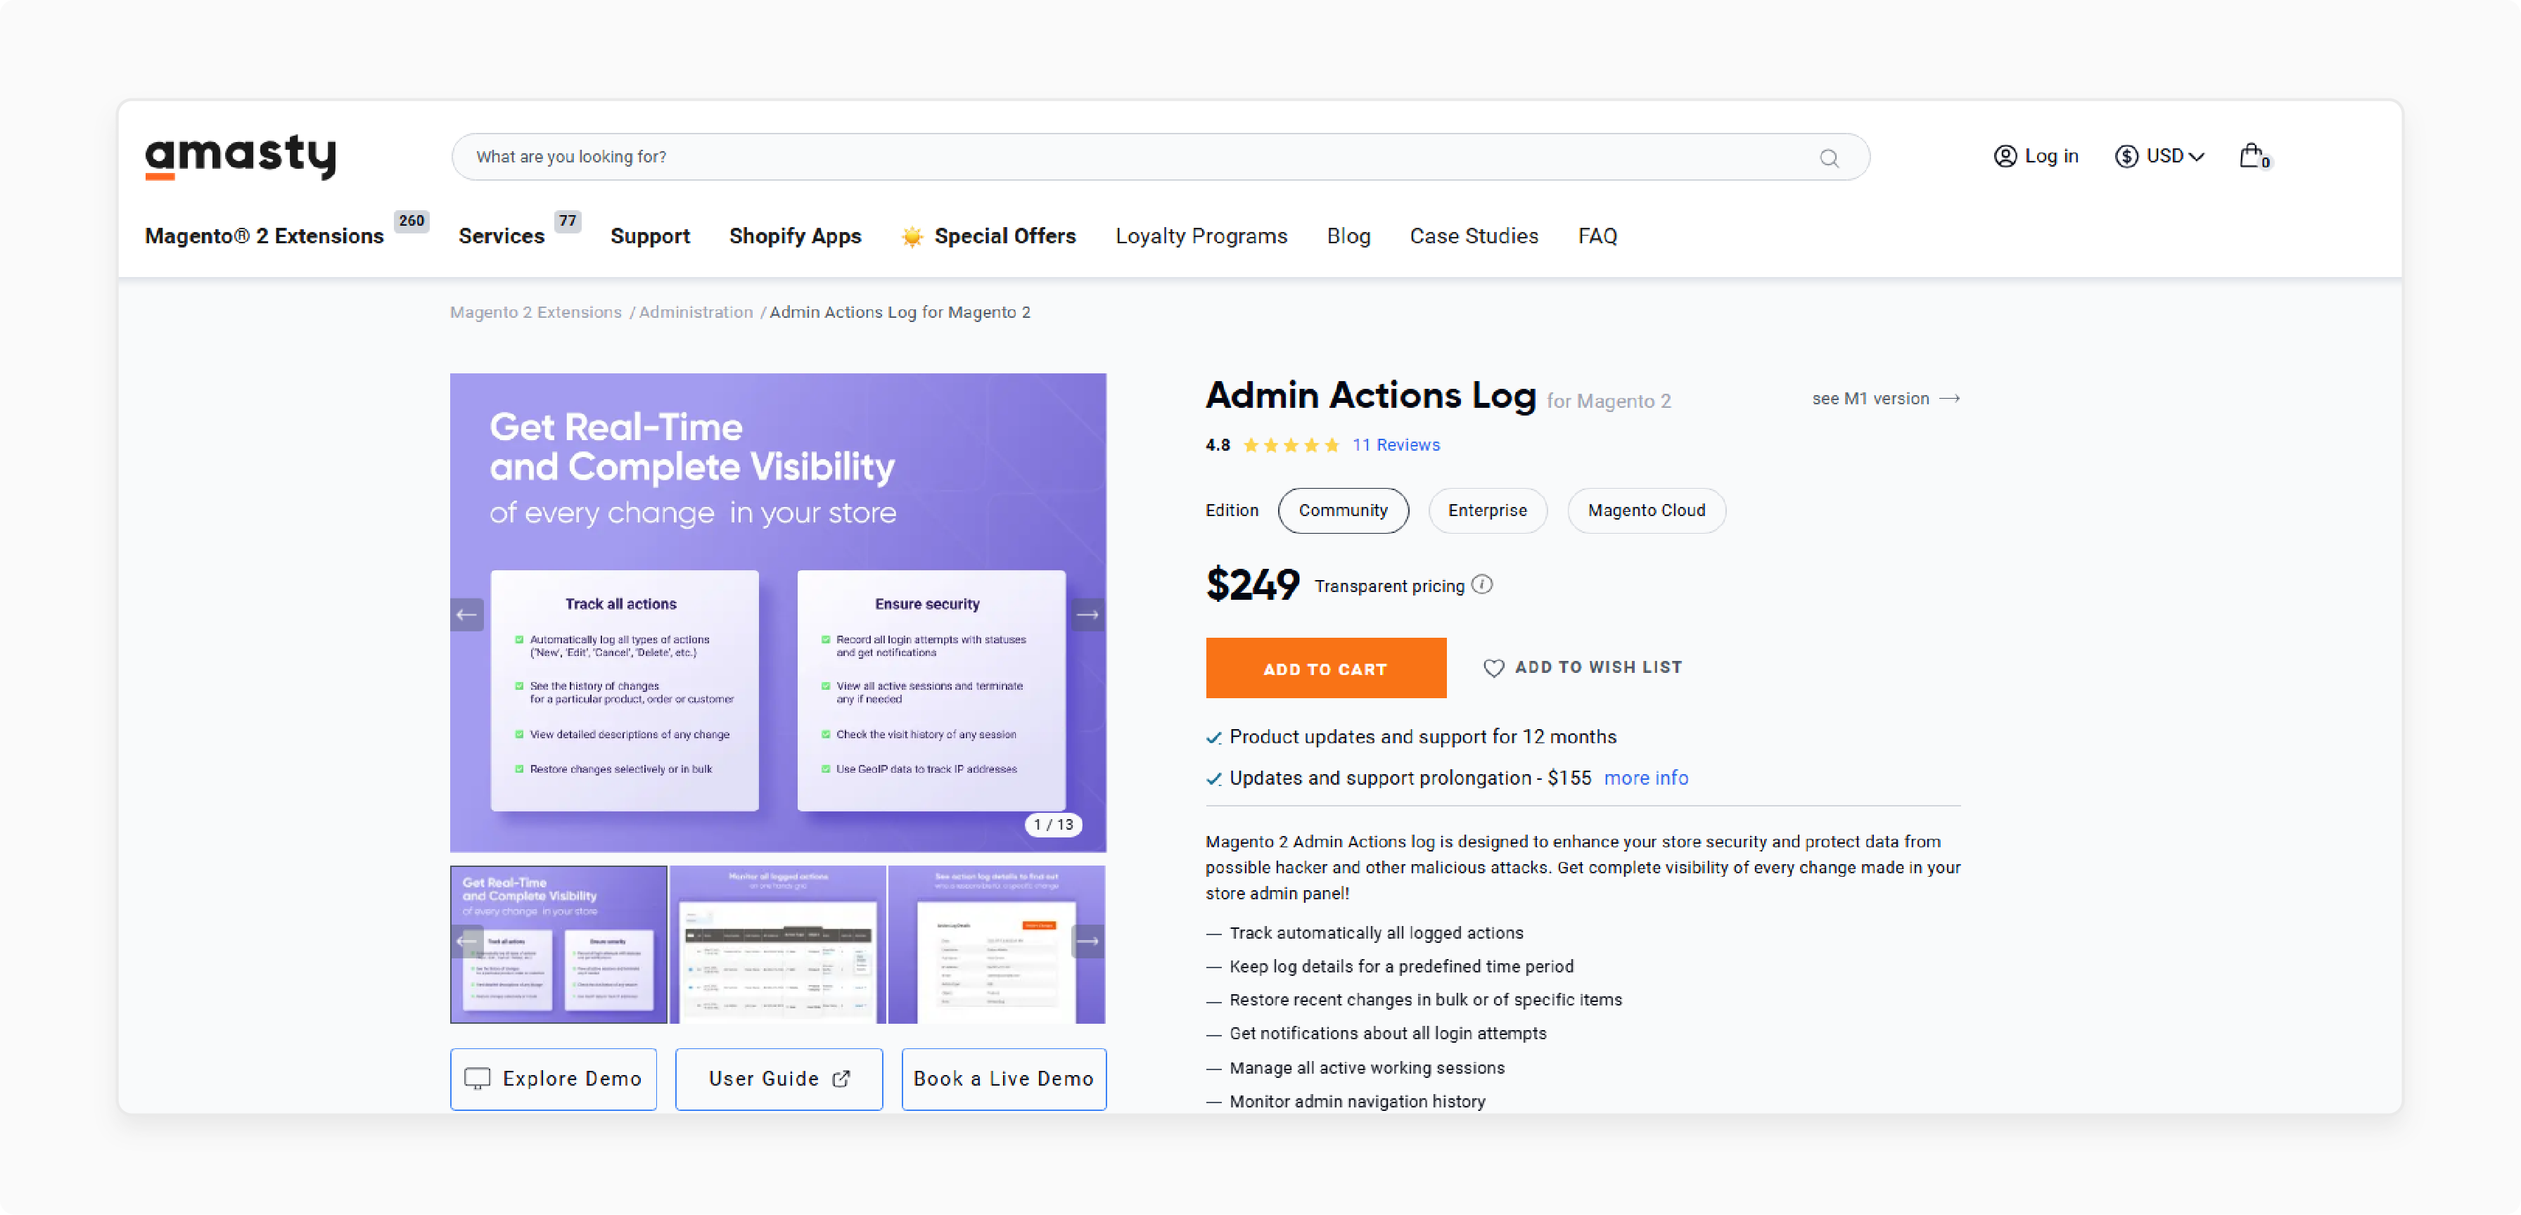Open the Blog page

[x=1348, y=236]
